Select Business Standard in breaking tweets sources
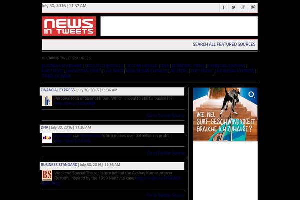The height and width of the screenshot is (200, 300). pyautogui.click(x=62, y=66)
